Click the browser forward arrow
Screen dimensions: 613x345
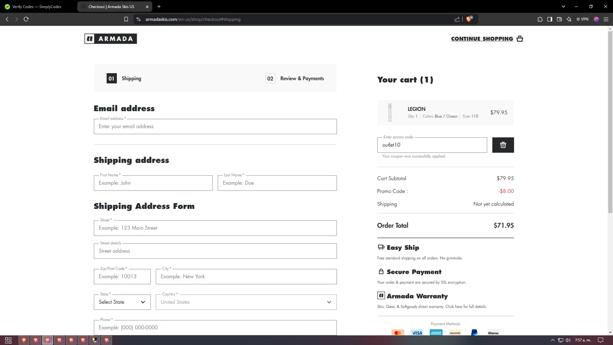16,19
